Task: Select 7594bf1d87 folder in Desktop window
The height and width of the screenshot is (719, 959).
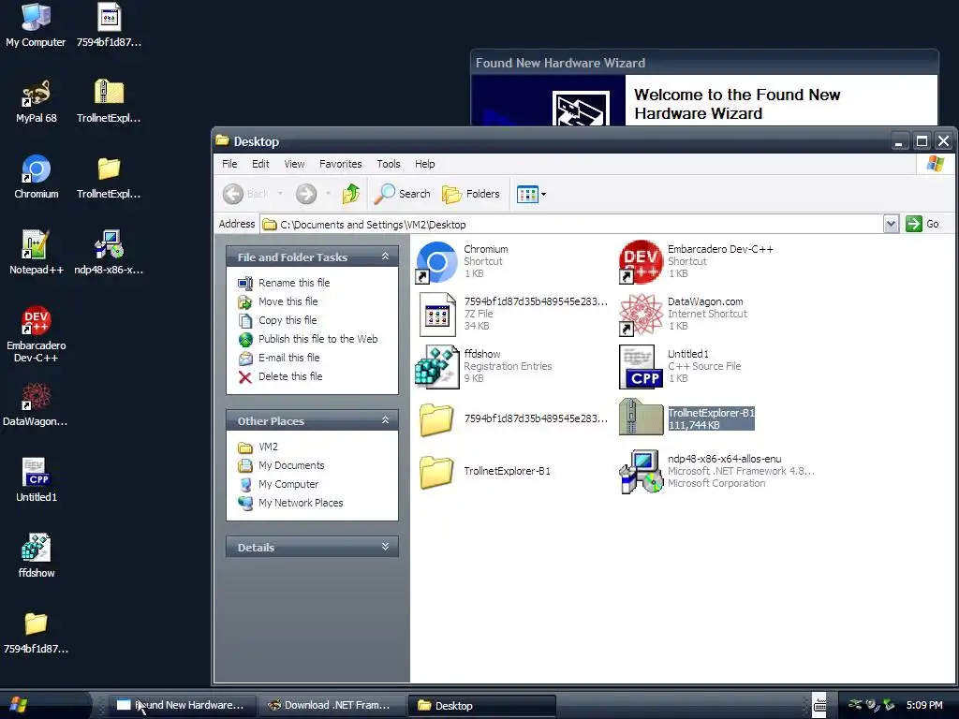Action: pos(512,418)
